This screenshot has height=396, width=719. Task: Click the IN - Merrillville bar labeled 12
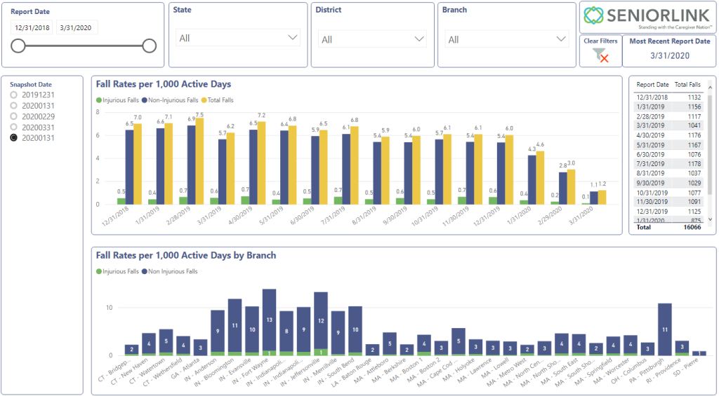(321, 320)
